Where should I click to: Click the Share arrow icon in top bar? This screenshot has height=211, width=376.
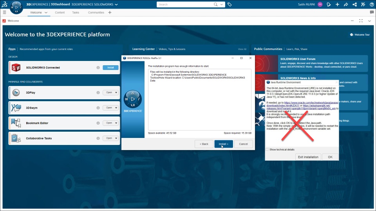346,4
